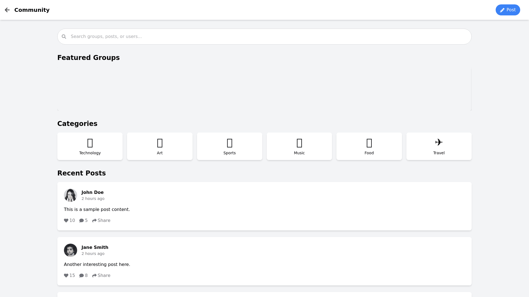529x297 pixels.
Task: Click the Jane Smith author name
Action: tap(95, 248)
